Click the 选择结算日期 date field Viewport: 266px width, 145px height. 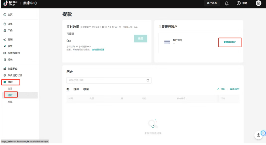pyautogui.click(x=109, y=80)
